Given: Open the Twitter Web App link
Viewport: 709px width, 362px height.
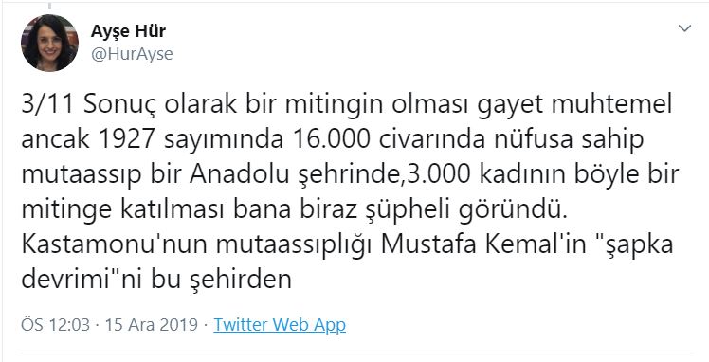Looking at the screenshot, I should pos(280,325).
